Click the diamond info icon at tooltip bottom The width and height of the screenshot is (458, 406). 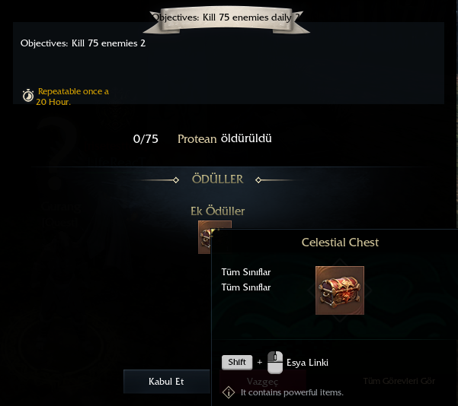(229, 392)
